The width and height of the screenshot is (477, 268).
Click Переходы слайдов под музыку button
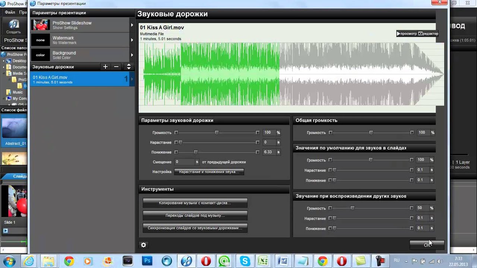point(195,216)
